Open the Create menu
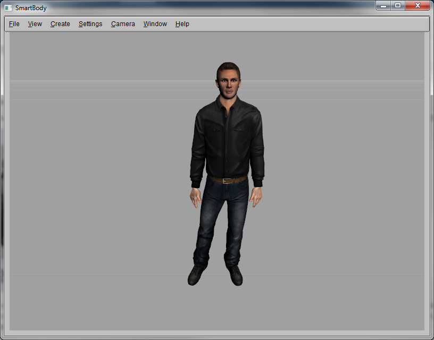 [60, 24]
